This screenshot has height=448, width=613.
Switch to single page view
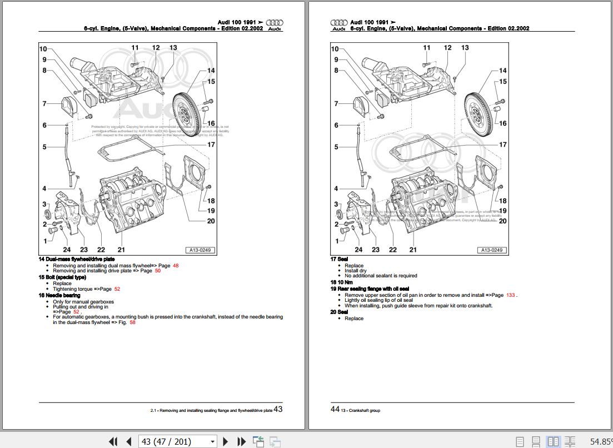520,441
